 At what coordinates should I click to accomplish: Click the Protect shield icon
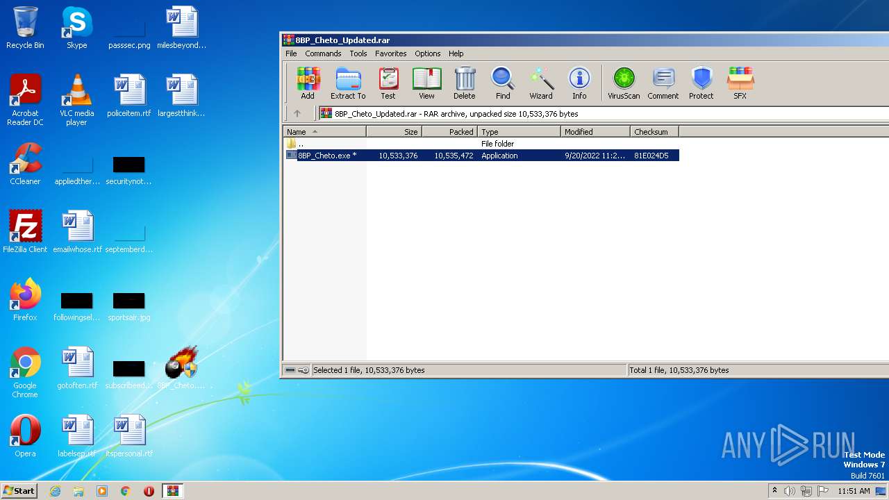[x=701, y=83]
